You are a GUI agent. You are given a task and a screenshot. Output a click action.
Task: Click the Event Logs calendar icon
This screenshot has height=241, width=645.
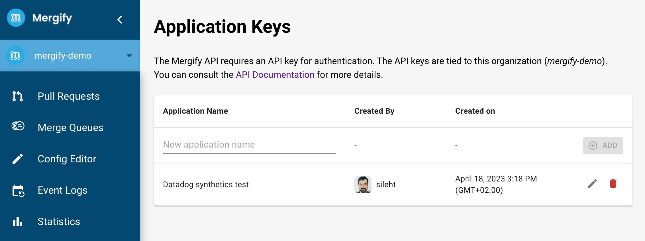pyautogui.click(x=18, y=191)
